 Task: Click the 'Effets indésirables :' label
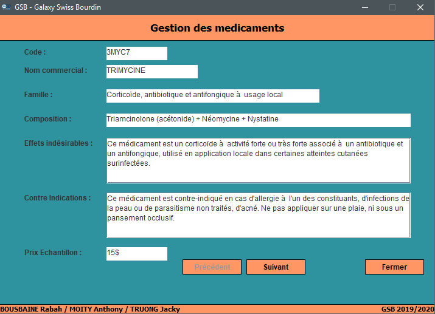click(x=58, y=143)
